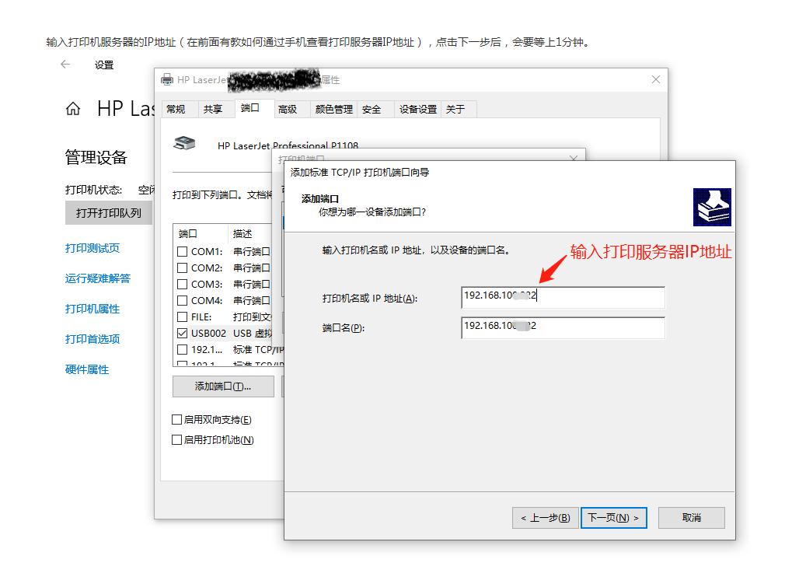Click the printer icon in properties title bar

pyautogui.click(x=166, y=79)
